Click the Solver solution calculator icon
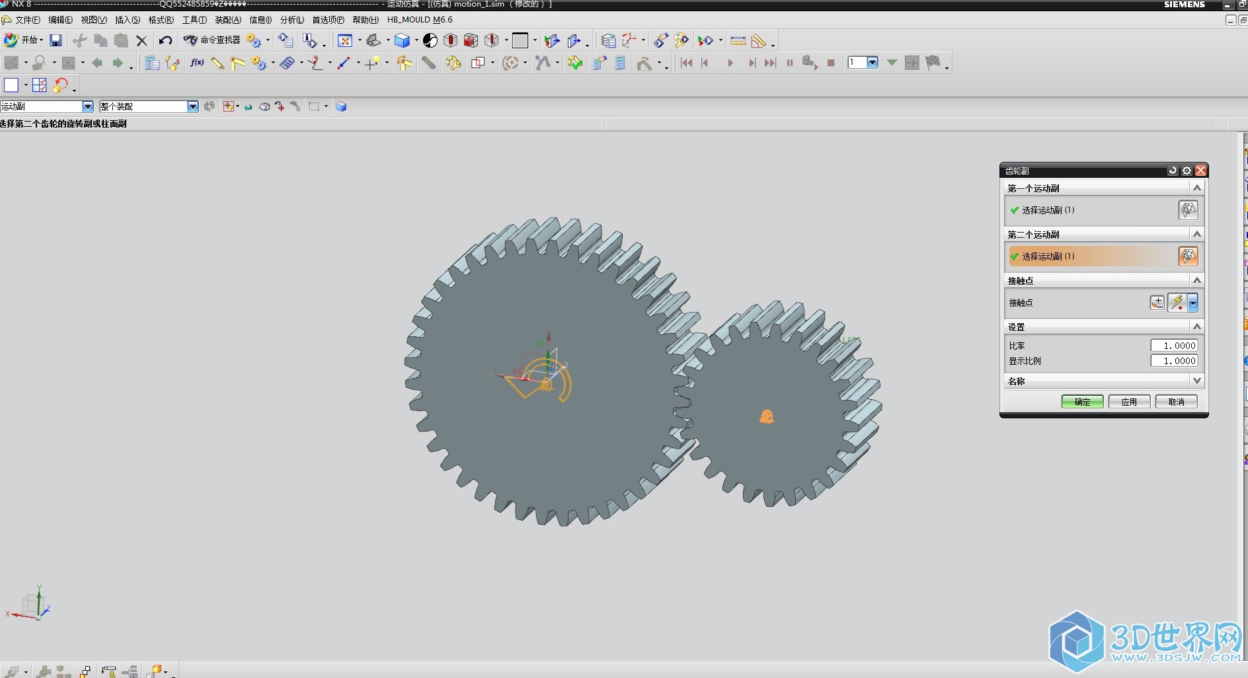1248x678 pixels. click(x=620, y=63)
